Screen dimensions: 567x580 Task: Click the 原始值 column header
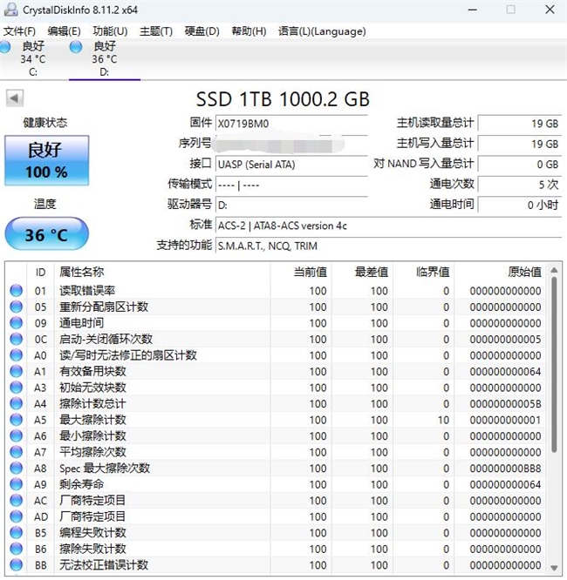coord(523,272)
